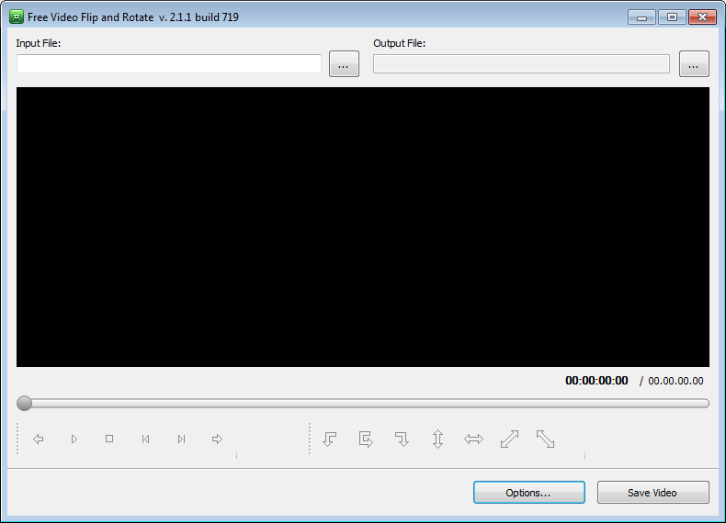Rotate video with down-right bent arrow

pos(402,439)
